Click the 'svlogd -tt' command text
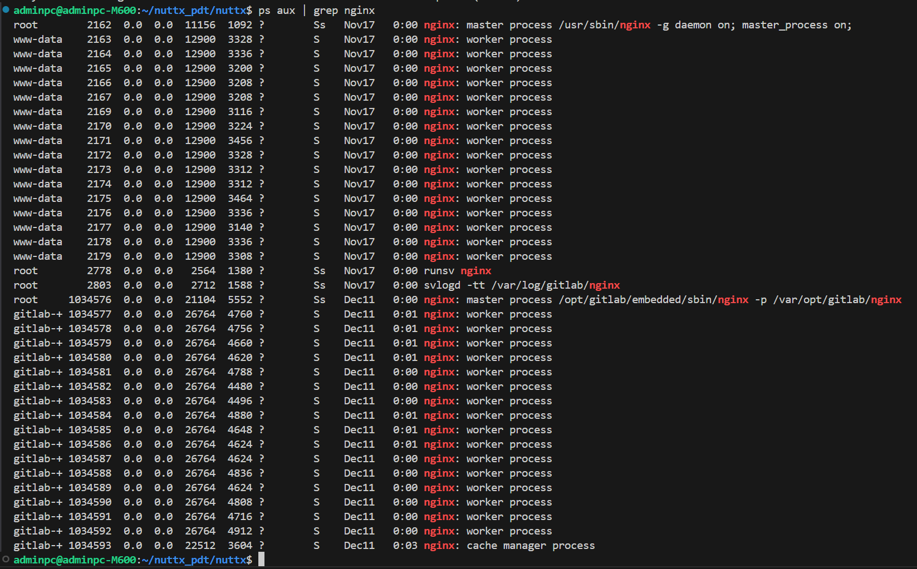Viewport: 917px width, 569px height. point(454,285)
